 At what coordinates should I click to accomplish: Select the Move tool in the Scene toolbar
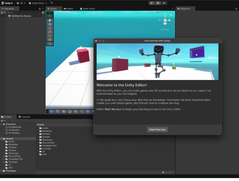click(x=50, y=24)
